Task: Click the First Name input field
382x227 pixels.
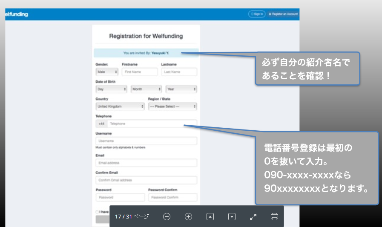Action: (x=140, y=72)
